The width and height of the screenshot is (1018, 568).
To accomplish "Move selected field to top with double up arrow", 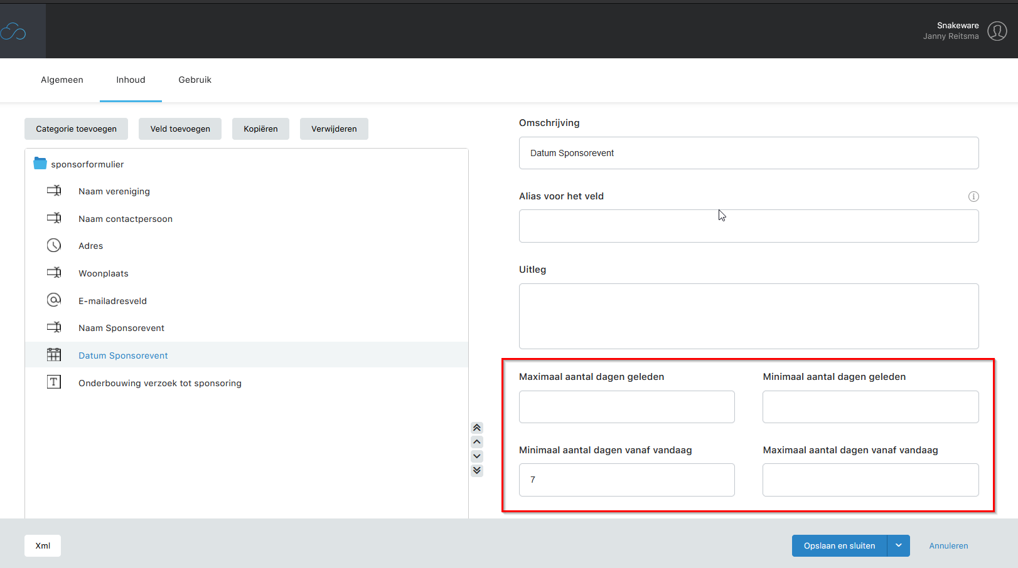I will (x=477, y=428).
